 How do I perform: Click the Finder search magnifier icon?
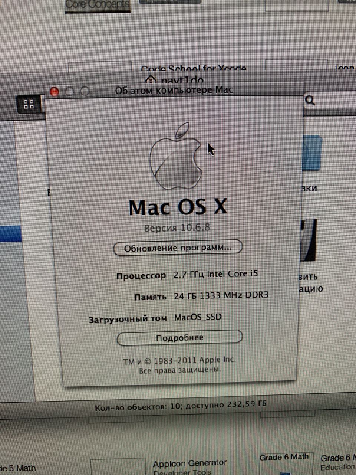pyautogui.click(x=310, y=100)
